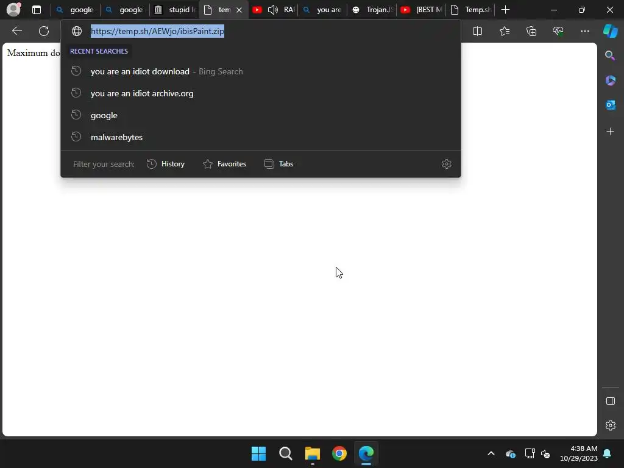This screenshot has height=468, width=624.
Task: Switch to the second google tab
Action: [124, 10]
